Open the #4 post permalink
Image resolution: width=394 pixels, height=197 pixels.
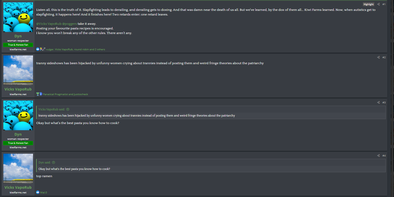coord(384,156)
